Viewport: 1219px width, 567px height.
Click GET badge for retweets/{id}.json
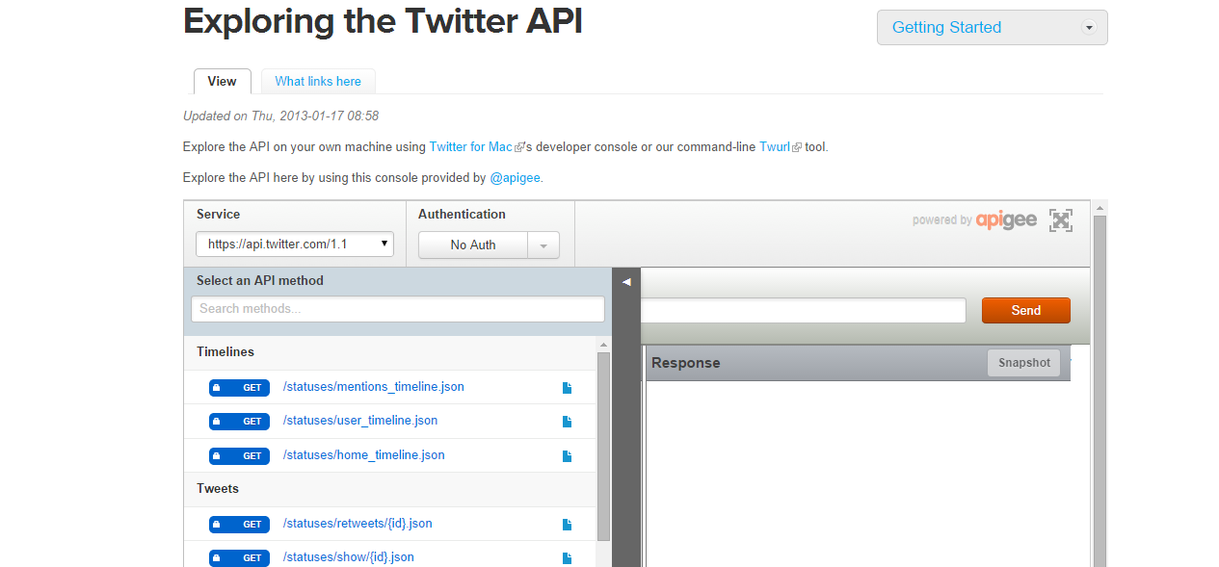[239, 525]
